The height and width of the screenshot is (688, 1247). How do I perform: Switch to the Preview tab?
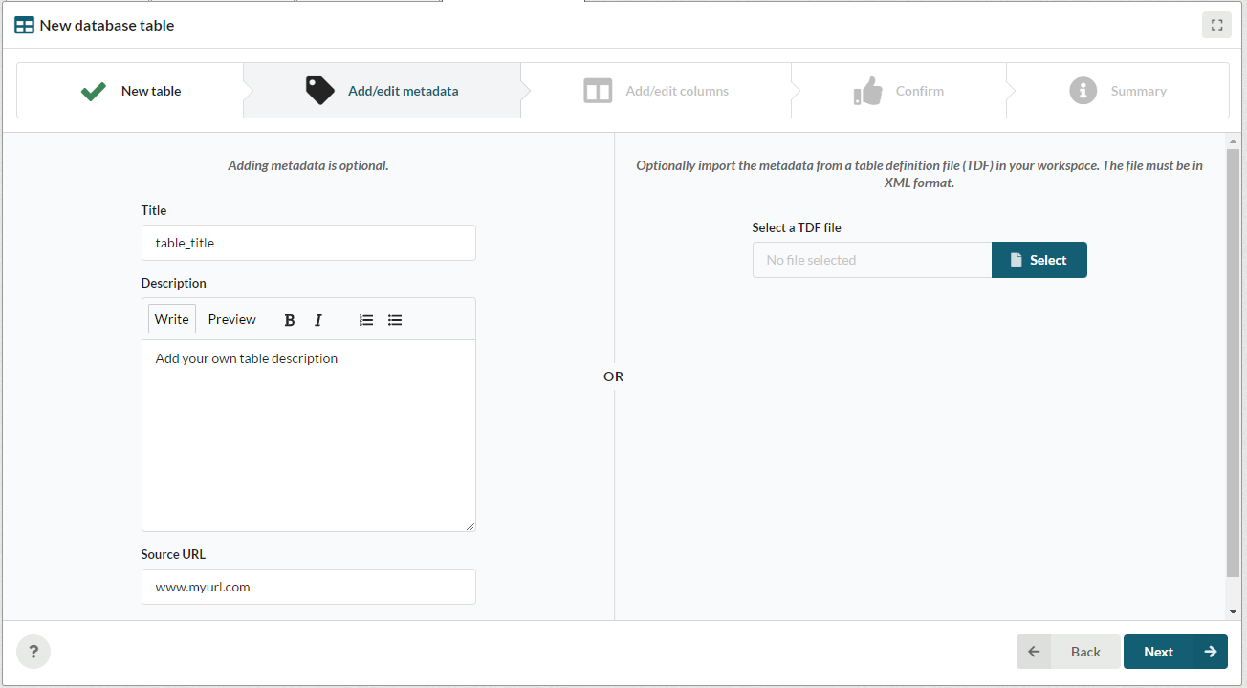232,319
